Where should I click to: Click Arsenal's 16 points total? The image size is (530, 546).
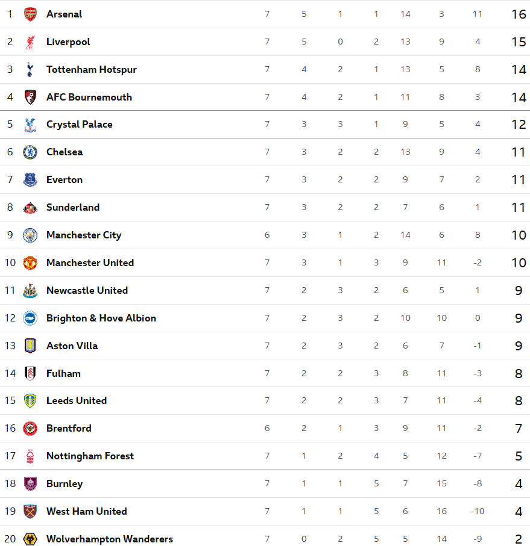pos(519,14)
